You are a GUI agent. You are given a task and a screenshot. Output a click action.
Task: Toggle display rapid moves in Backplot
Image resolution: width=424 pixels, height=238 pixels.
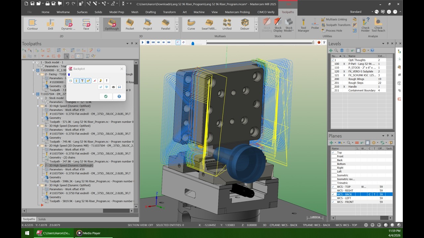[x=88, y=81]
